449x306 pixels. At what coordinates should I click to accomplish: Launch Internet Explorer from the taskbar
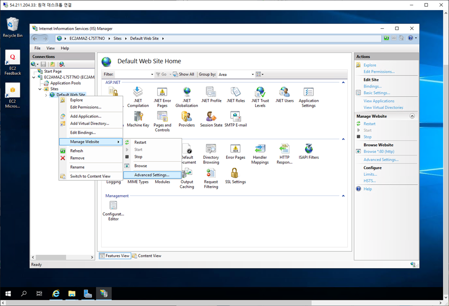56,294
